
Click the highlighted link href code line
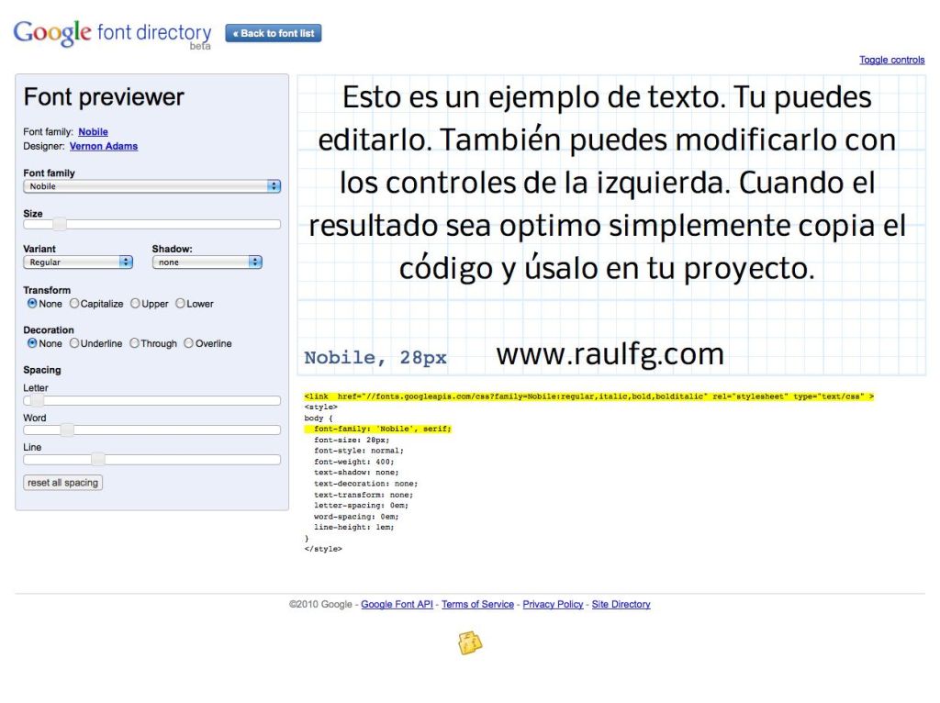[x=588, y=396]
